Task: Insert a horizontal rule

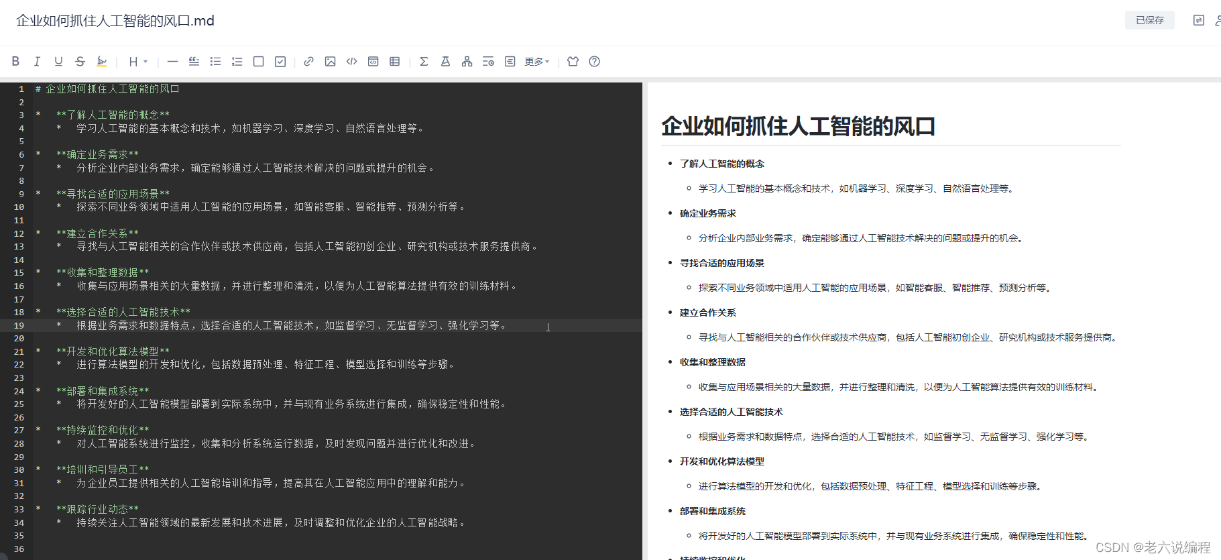Action: pyautogui.click(x=172, y=62)
